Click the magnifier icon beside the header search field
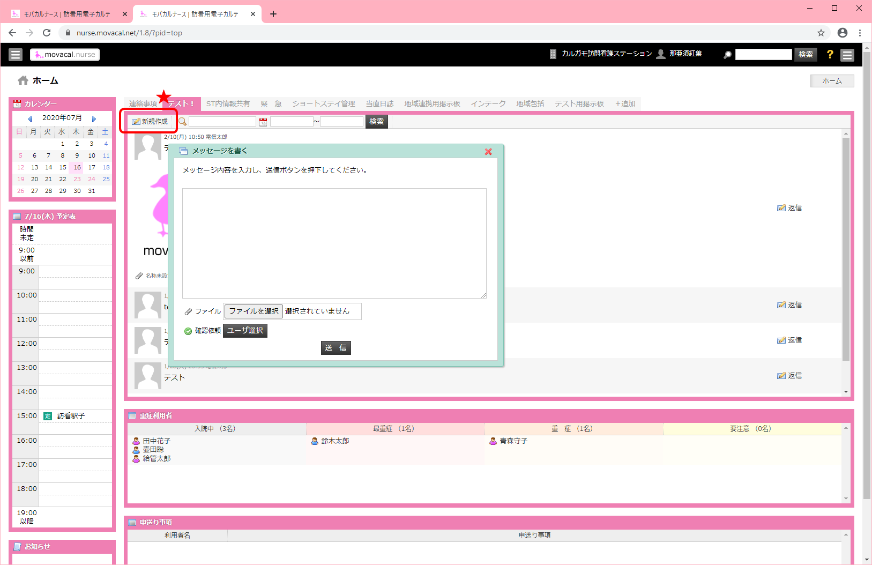This screenshot has width=872, height=565. coord(727,55)
